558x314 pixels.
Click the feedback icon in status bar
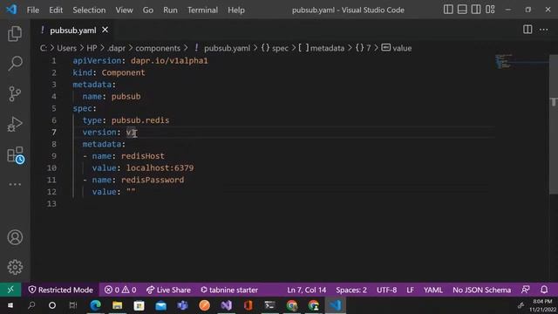[x=525, y=290]
